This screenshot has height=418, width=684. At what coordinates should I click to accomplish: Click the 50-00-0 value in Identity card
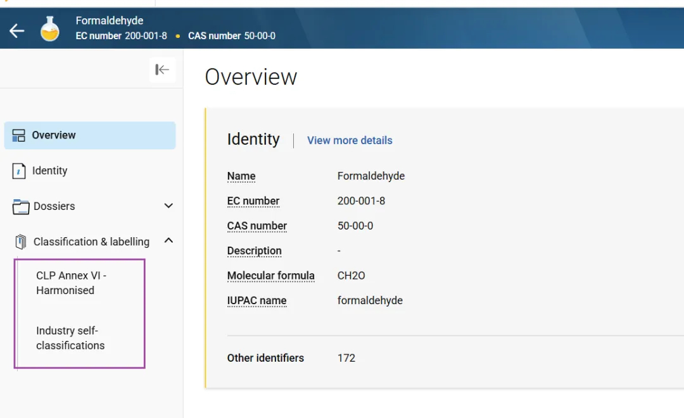[x=355, y=226]
